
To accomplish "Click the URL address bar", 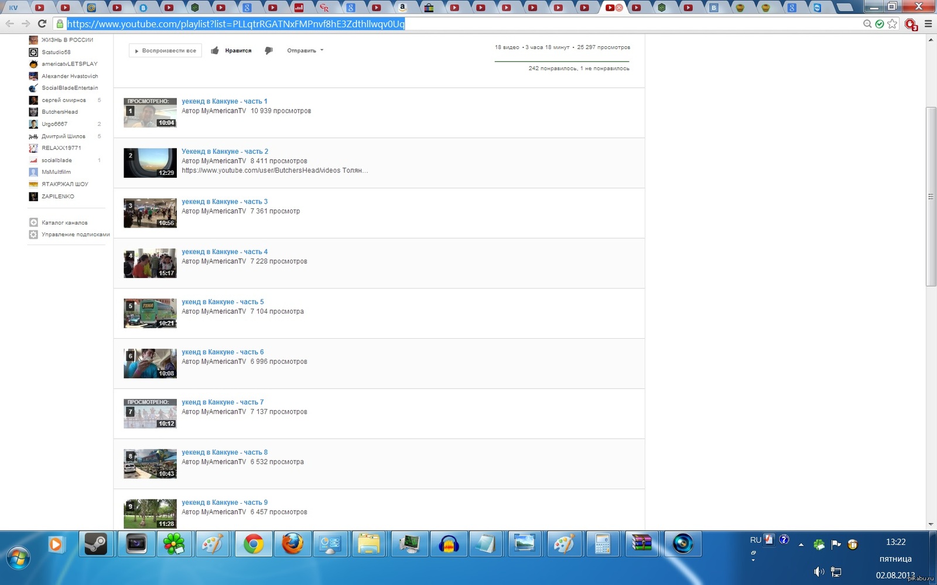I will pyautogui.click(x=457, y=24).
